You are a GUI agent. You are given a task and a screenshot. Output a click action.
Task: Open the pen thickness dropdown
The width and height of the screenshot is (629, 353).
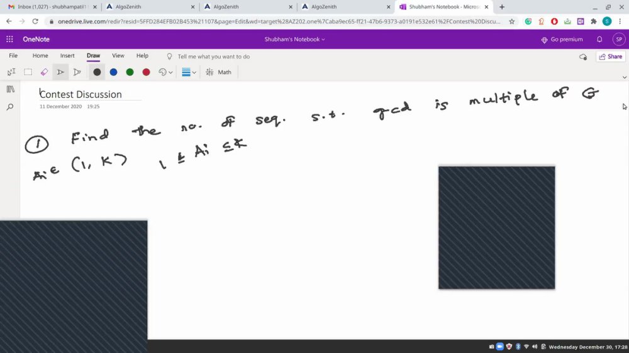click(189, 72)
